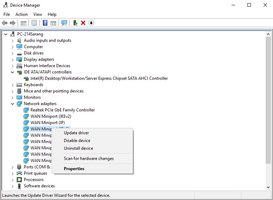The height and width of the screenshot is (200, 273).
Task: Expand the Computer category chevron
Action: (12, 47)
